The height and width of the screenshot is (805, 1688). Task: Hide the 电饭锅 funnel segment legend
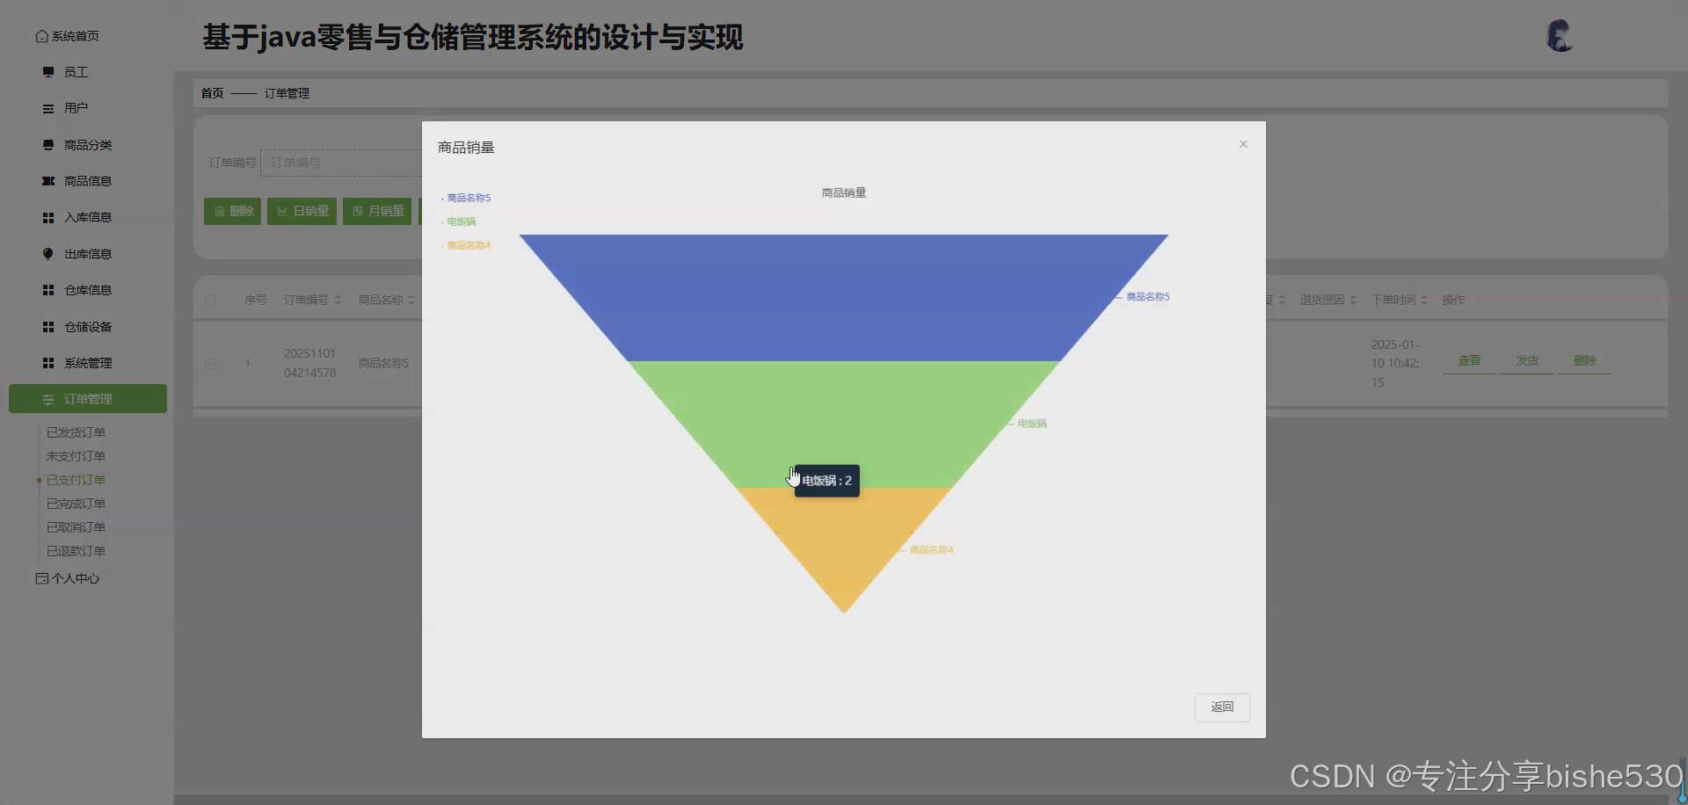[459, 221]
